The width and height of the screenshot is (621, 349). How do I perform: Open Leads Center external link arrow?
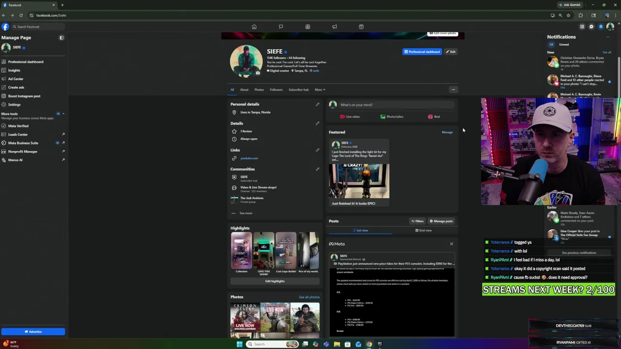pos(63,134)
